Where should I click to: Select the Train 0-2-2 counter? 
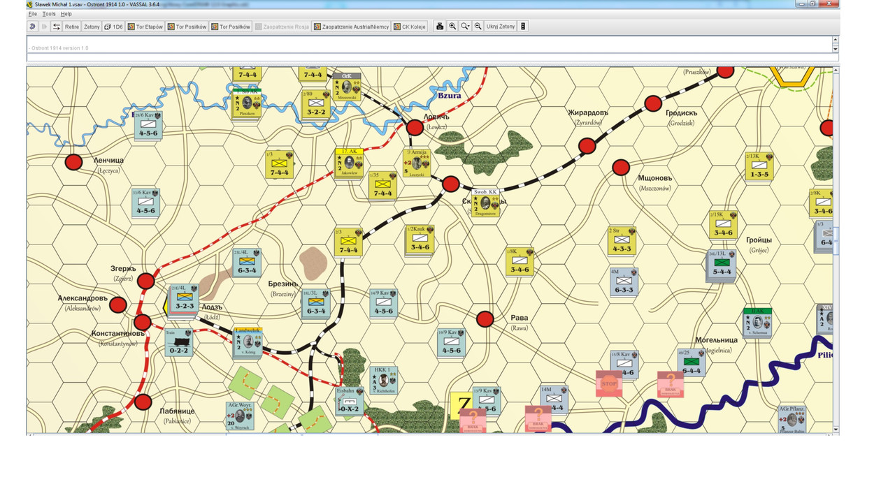click(180, 342)
